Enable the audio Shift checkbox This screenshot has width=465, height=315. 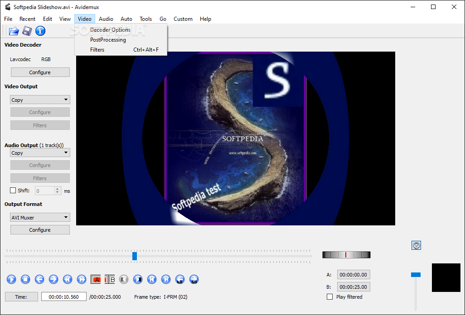13,191
